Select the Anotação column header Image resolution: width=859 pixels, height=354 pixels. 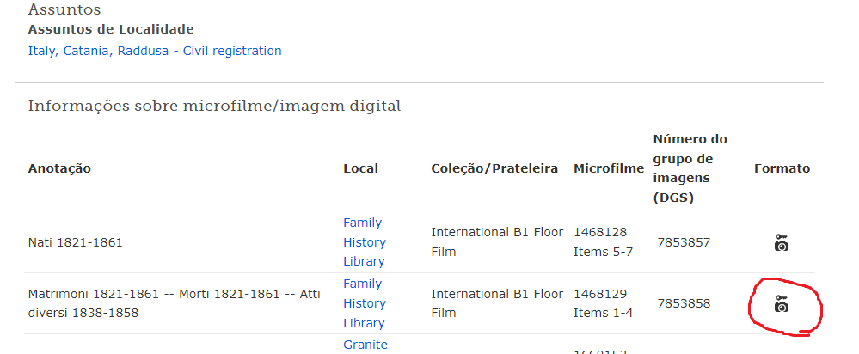[x=59, y=168]
